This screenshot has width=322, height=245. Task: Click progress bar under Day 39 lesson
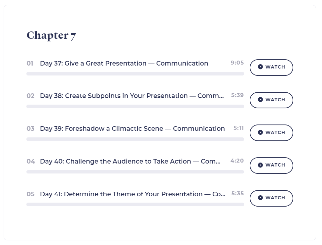coord(135,139)
